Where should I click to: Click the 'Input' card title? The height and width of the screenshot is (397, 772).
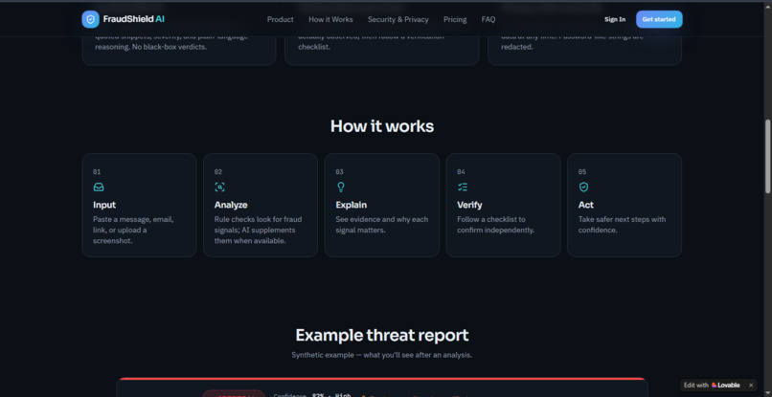[x=104, y=205]
